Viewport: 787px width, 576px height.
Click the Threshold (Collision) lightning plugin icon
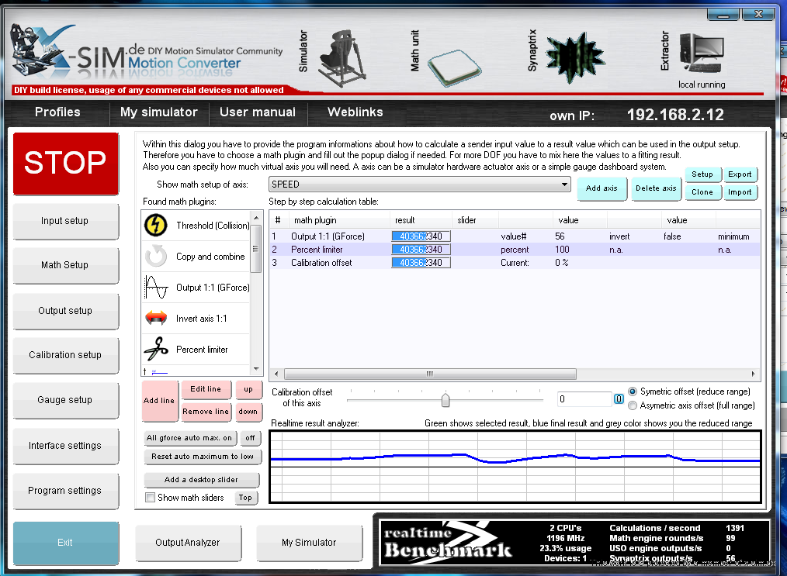tap(156, 226)
